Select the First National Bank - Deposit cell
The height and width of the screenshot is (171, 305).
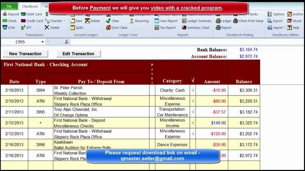(x=101, y=123)
